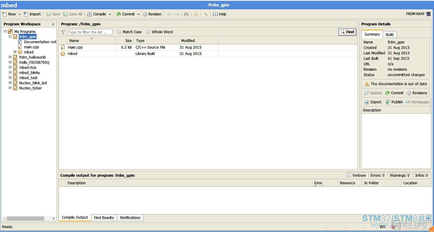
Task: Enable the Whole Word checkbox
Action: click(148, 32)
